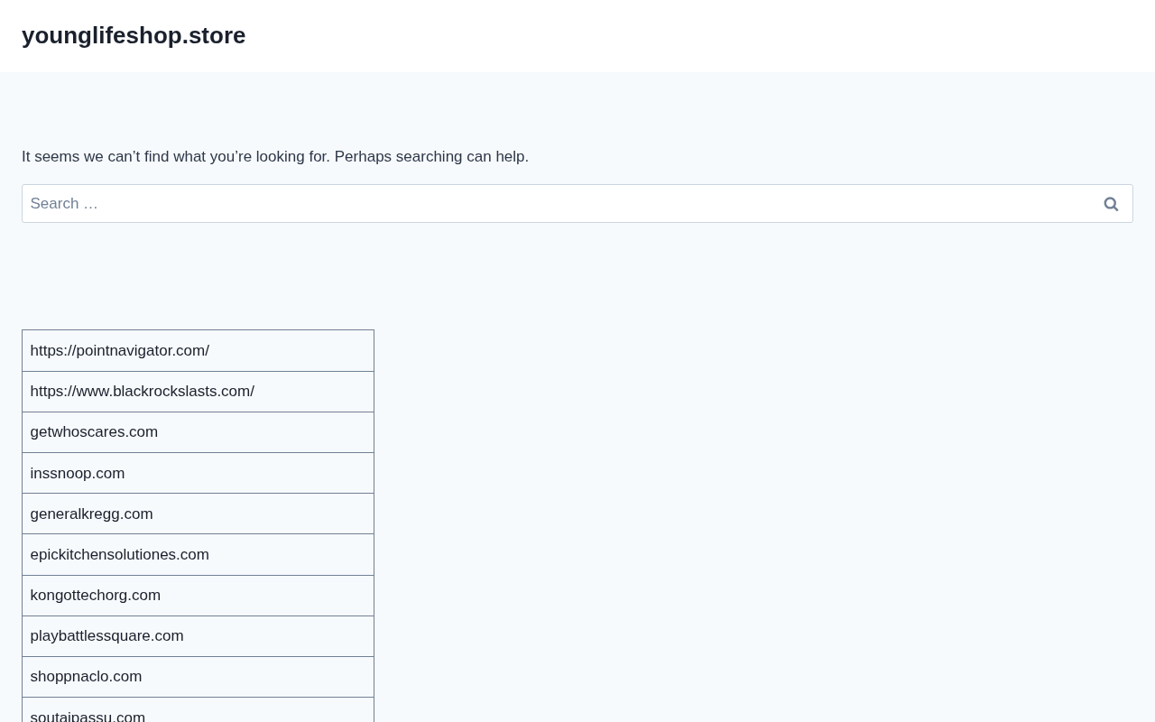This screenshot has width=1155, height=722.
Task: Click the search magnifier icon button
Action: tap(1111, 204)
